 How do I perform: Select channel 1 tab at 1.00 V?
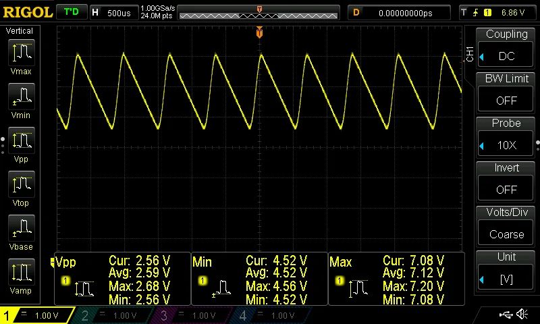click(x=37, y=315)
